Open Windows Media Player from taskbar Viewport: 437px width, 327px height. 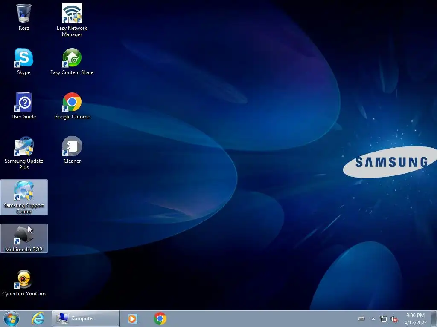[x=133, y=318]
